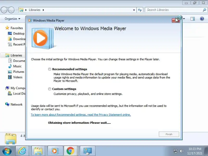Click the large Media Player logo
Image resolution: width=208 pixels, height=156 pixels.
[43, 38]
